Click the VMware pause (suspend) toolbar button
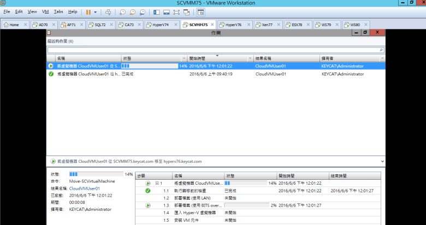 coord(88,11)
